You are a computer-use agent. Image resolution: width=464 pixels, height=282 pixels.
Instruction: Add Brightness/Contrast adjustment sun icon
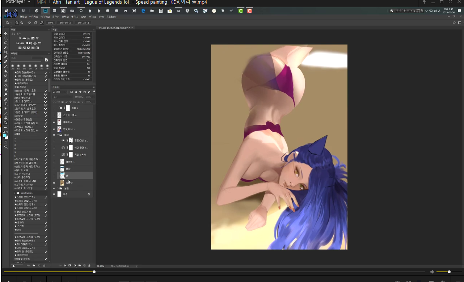click(x=20, y=38)
